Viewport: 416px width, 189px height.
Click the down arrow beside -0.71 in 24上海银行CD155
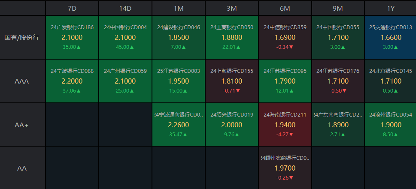238,91
